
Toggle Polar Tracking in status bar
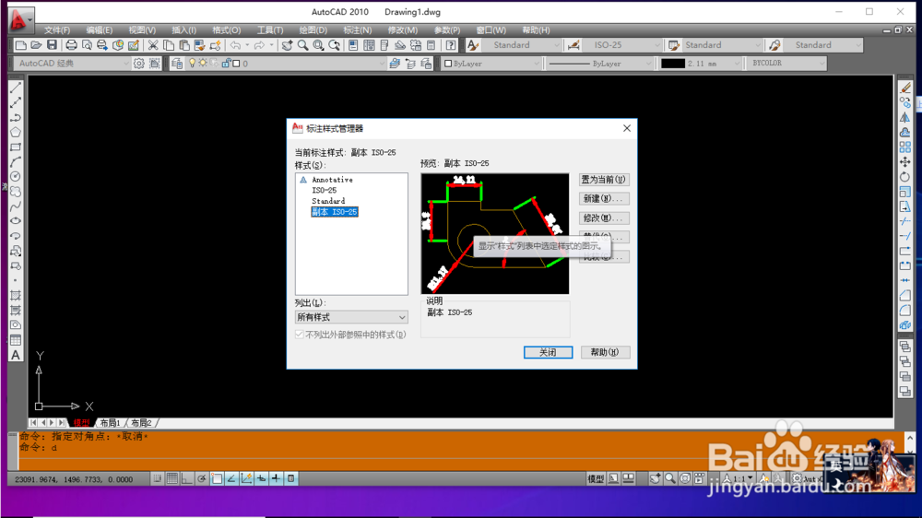coord(202,479)
